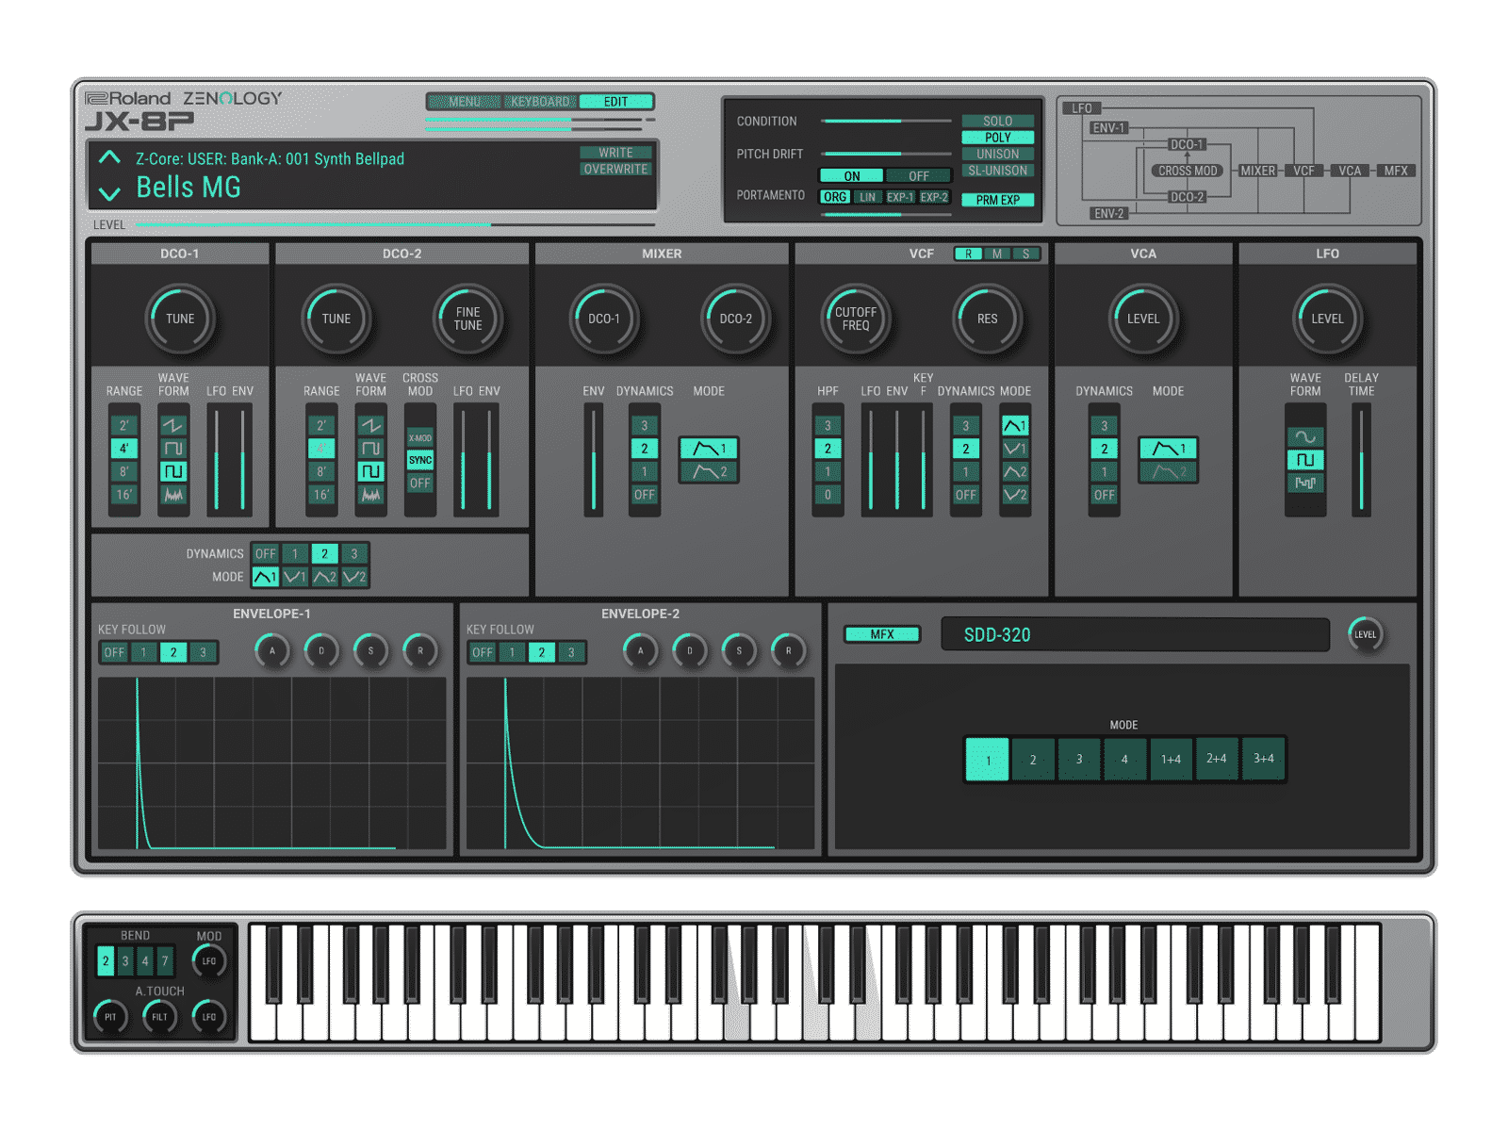Toggle the PRM EXP button
The height and width of the screenshot is (1131, 1508).
(x=997, y=200)
